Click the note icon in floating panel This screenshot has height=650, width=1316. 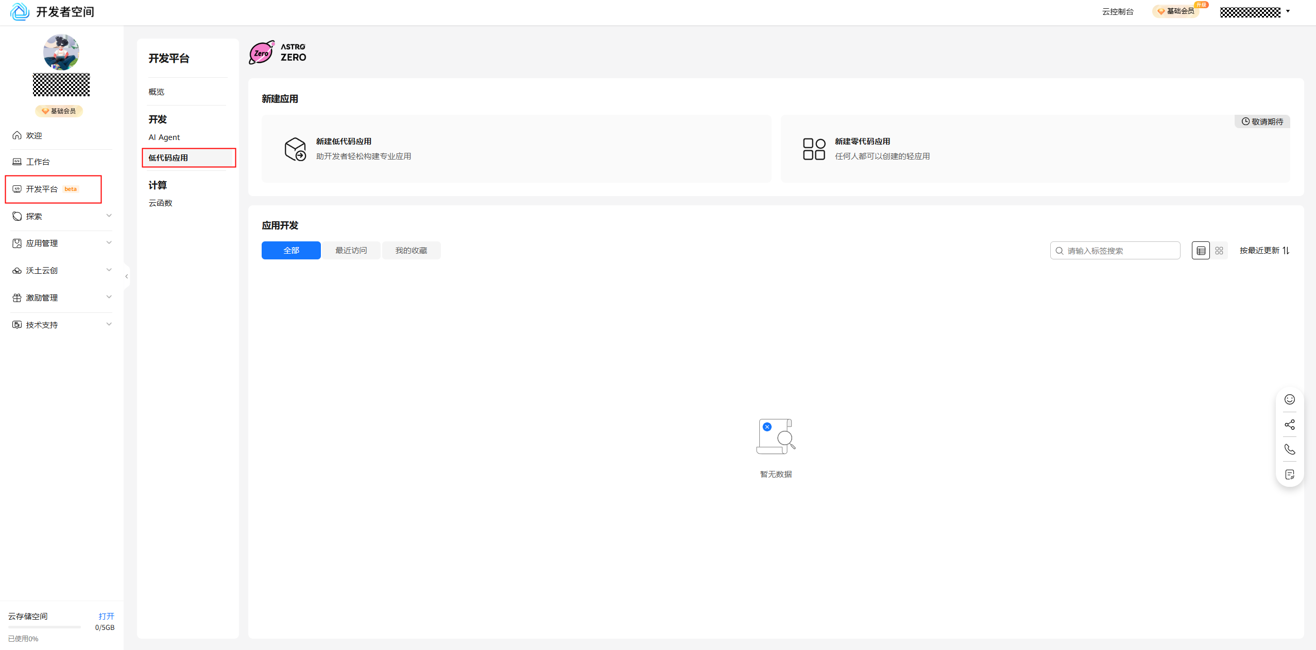pos(1289,475)
